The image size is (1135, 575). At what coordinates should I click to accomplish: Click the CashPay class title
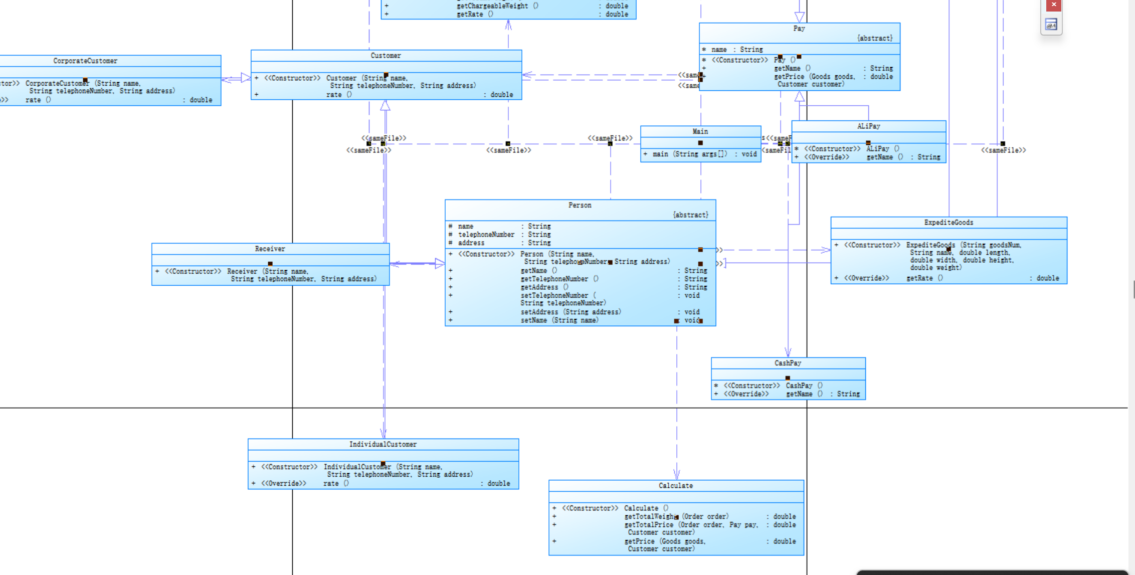point(788,363)
